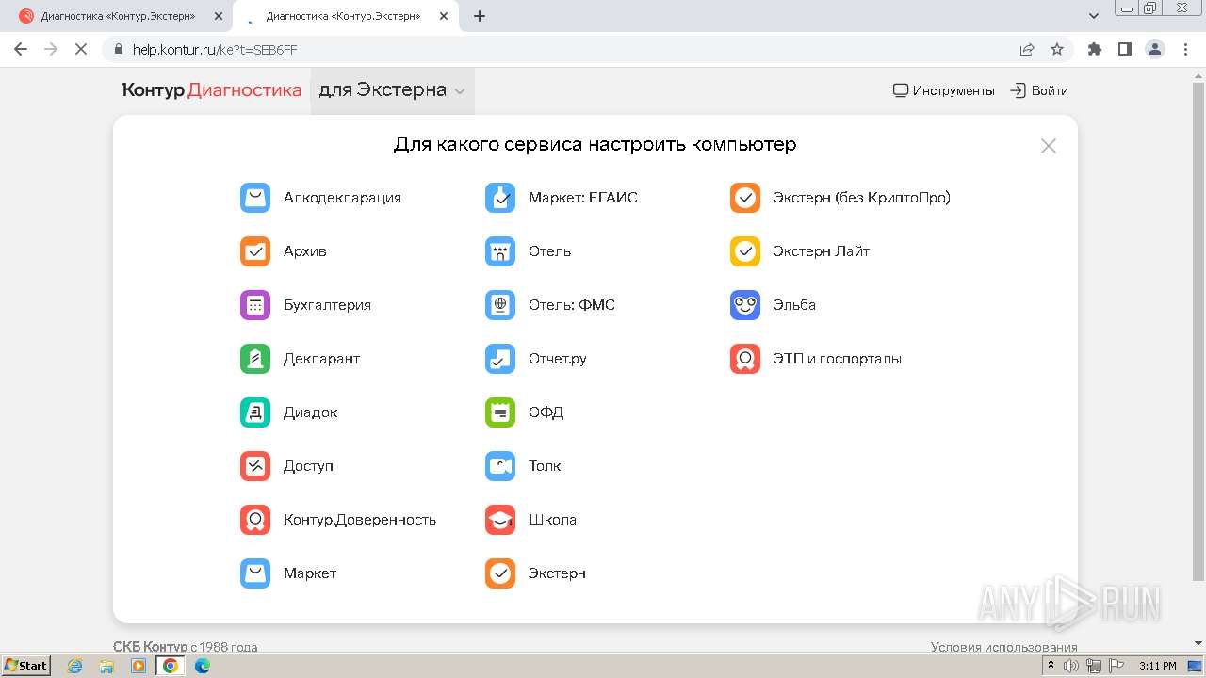Viewport: 1206px width, 678px height.
Task: Bookmark this page with the star
Action: (x=1057, y=49)
